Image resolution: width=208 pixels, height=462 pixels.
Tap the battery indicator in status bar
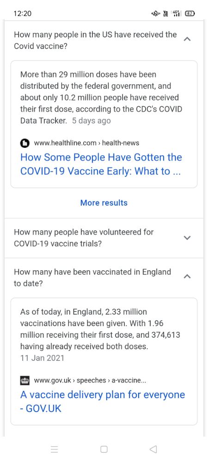[x=190, y=13]
